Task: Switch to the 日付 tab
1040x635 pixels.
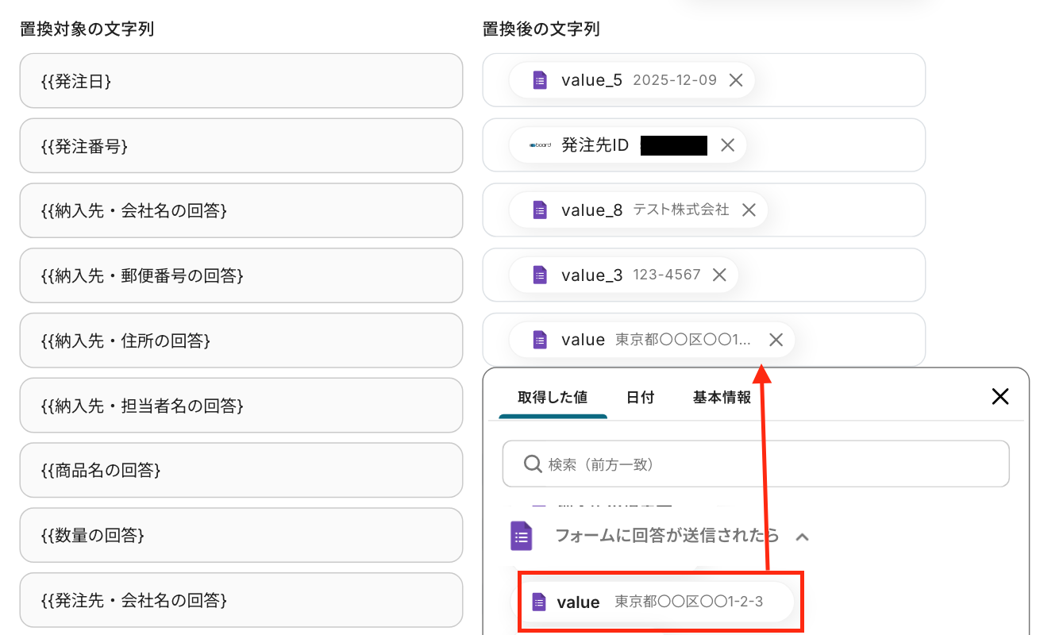Action: [640, 398]
